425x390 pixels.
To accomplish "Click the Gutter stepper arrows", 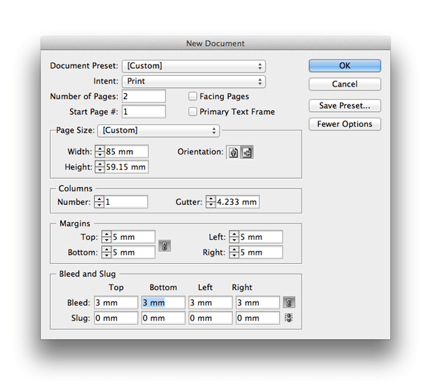I will coord(210,202).
